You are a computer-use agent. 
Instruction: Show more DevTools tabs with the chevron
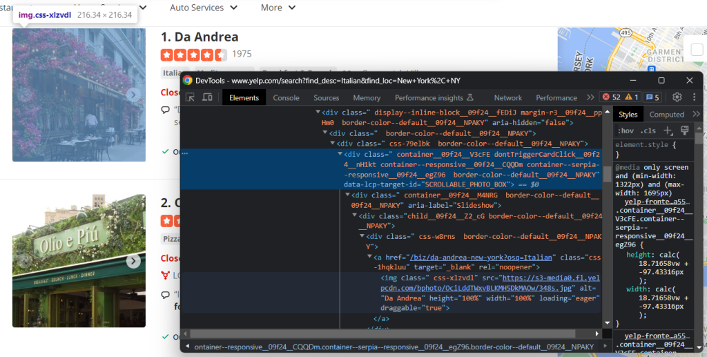[590, 97]
